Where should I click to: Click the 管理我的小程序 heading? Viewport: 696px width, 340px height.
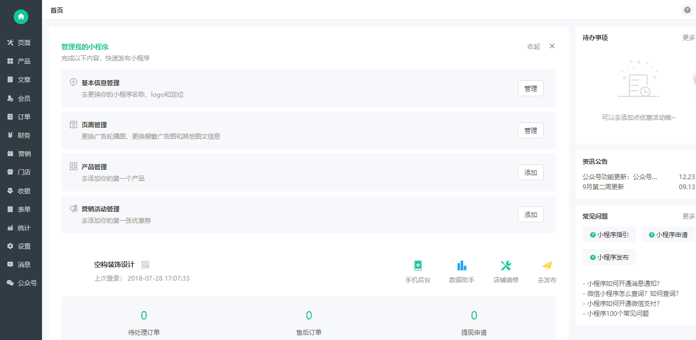(85, 47)
